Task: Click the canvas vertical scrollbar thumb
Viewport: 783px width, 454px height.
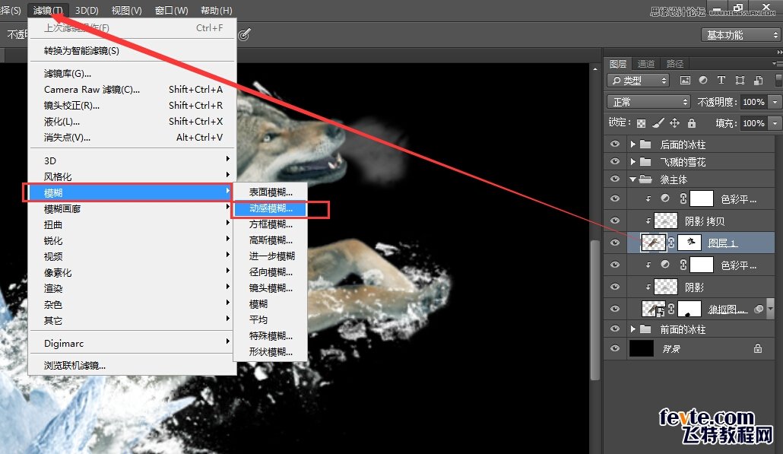Action: [594, 310]
